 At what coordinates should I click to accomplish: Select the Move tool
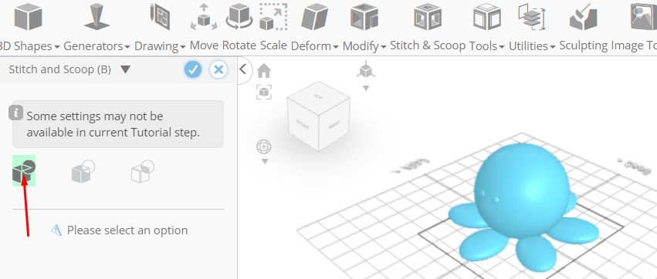tap(204, 28)
